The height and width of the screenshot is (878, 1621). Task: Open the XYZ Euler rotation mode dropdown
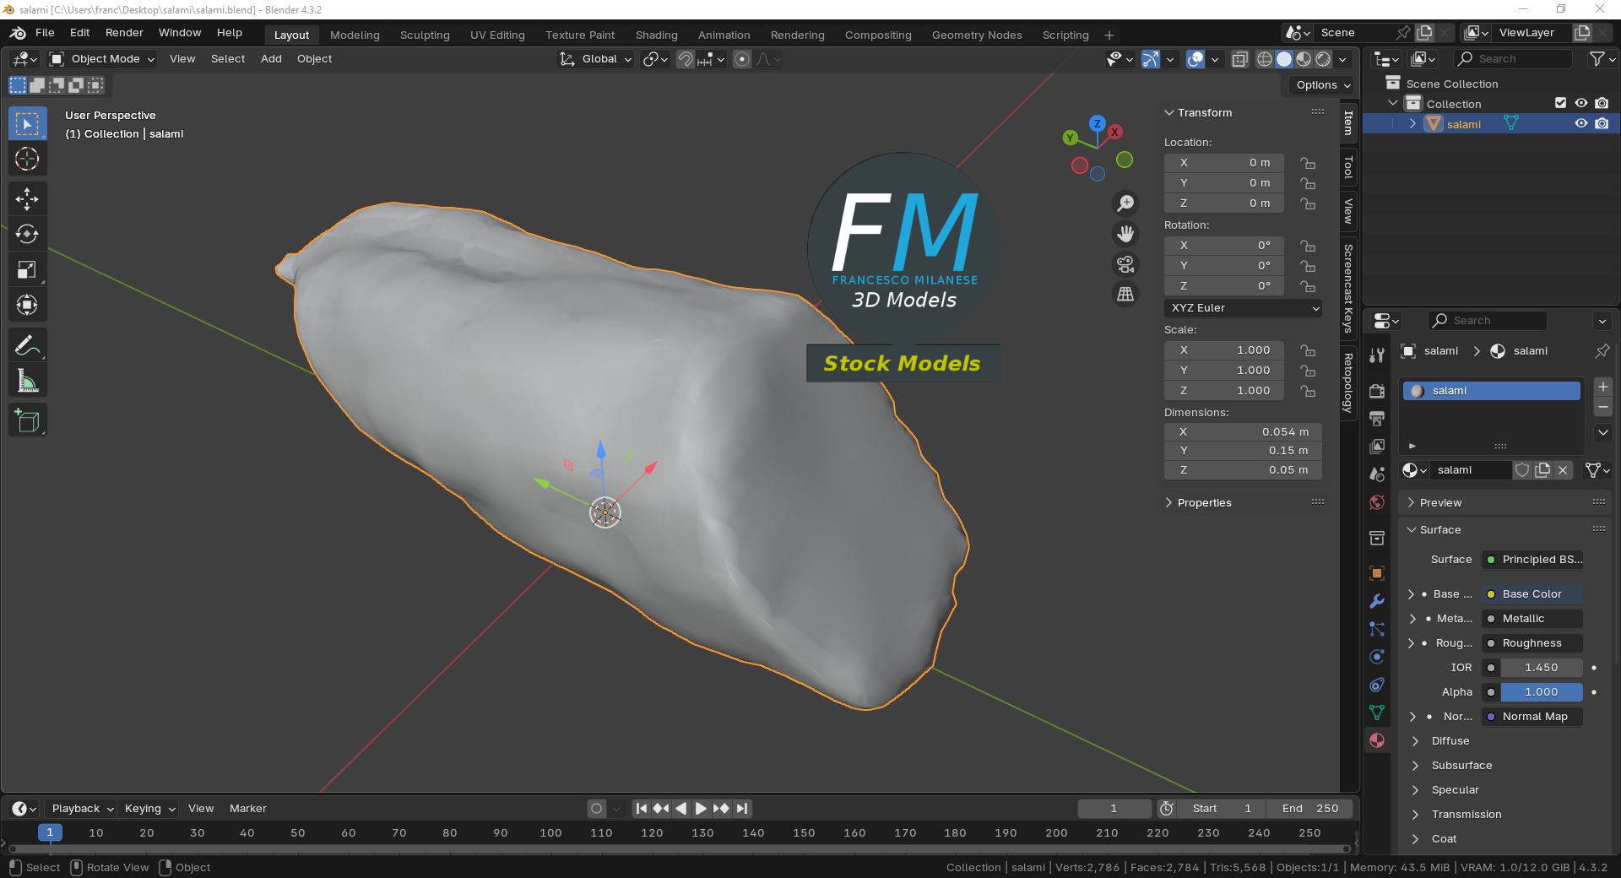(x=1243, y=308)
